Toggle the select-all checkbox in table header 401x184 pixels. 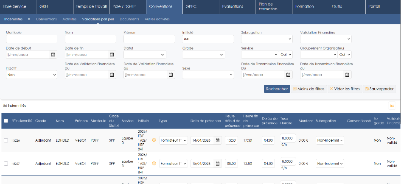point(6,121)
